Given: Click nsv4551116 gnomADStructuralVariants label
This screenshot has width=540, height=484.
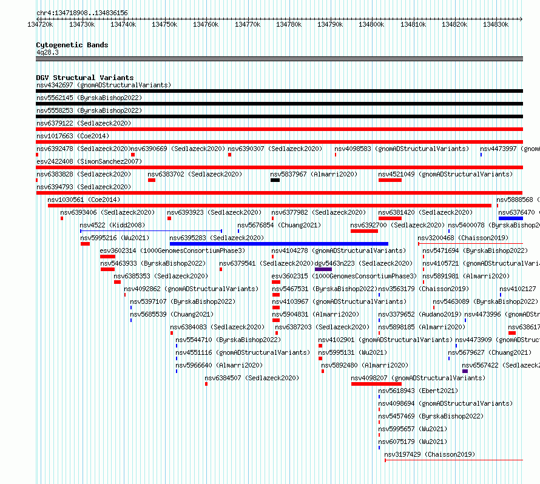Looking at the screenshot, I should tap(243, 352).
